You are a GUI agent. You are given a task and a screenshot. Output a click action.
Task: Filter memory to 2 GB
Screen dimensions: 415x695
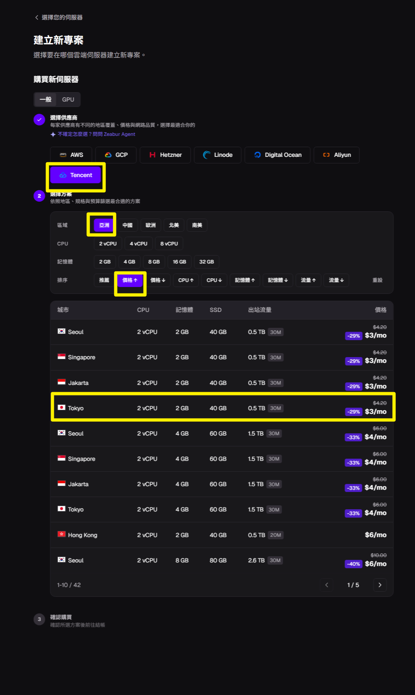point(105,262)
